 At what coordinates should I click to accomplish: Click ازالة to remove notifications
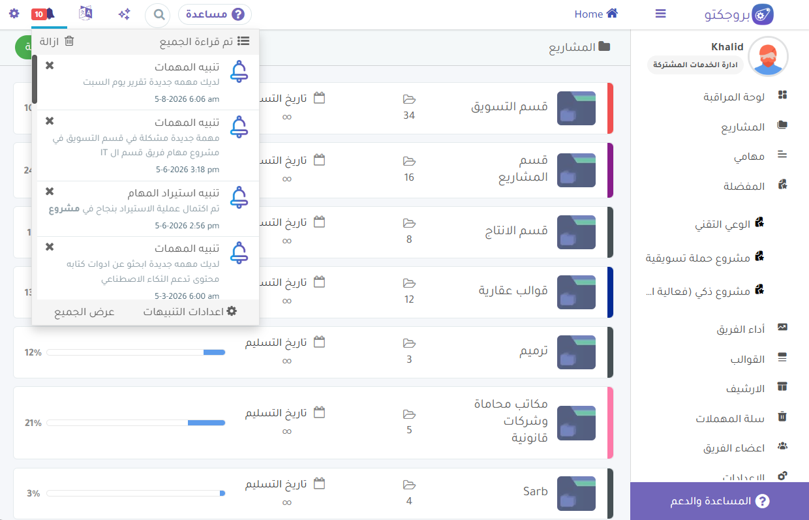(57, 42)
